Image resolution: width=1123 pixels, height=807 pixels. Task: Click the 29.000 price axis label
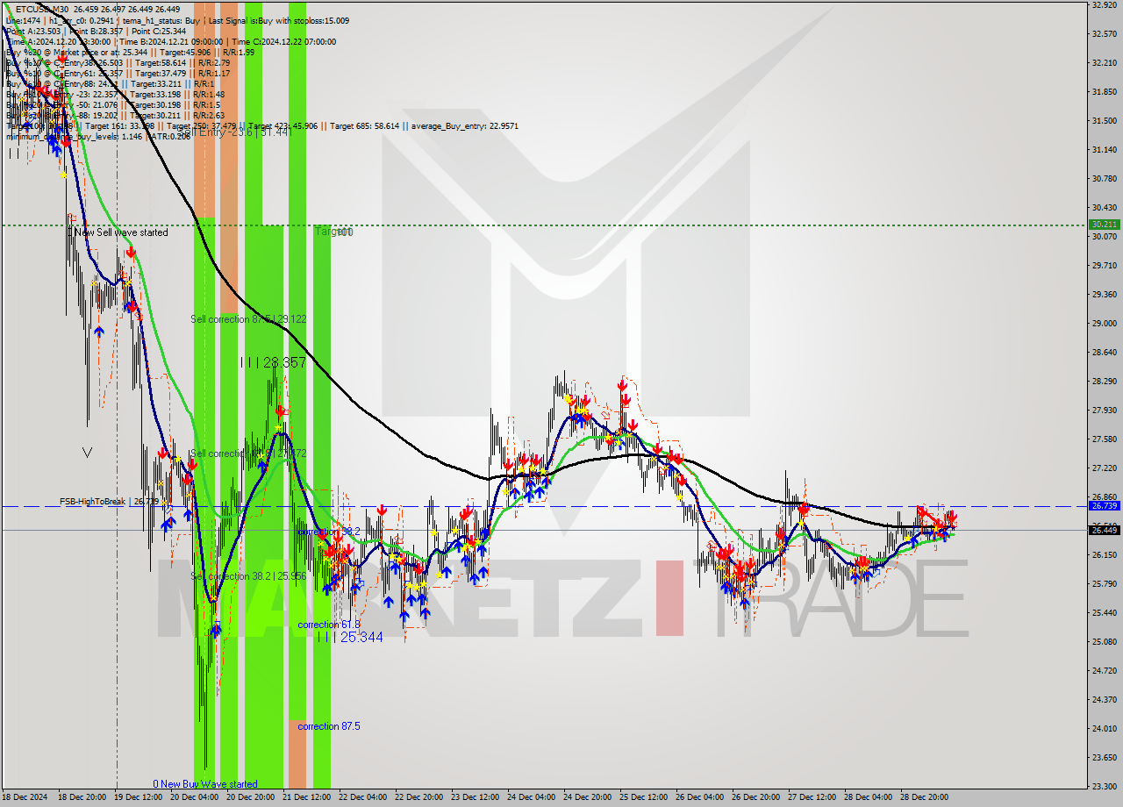pyautogui.click(x=1104, y=323)
